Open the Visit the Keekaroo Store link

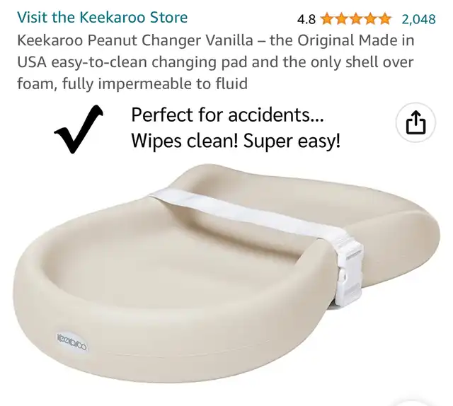click(x=102, y=17)
